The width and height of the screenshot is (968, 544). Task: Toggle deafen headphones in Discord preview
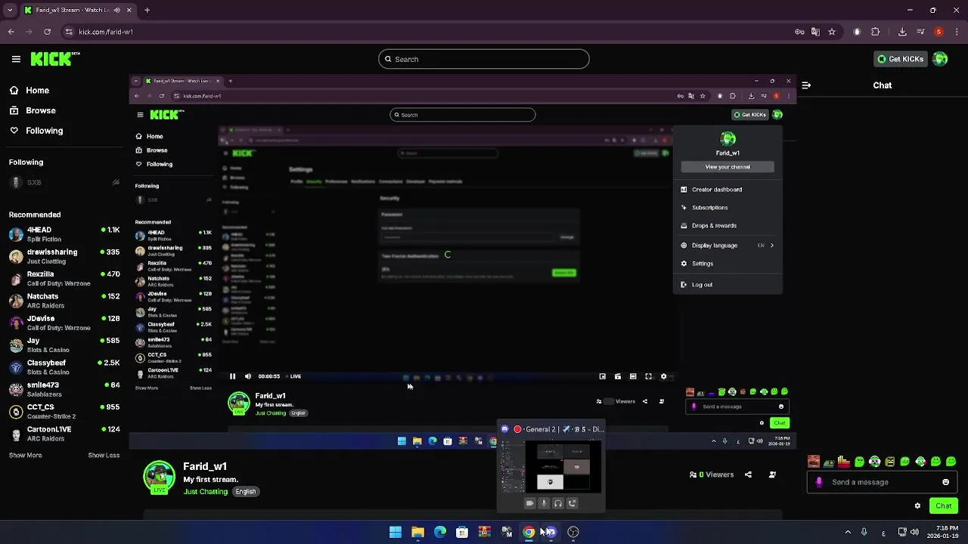(x=558, y=503)
